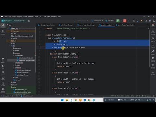Open the VCS menu

tap(49, 17)
